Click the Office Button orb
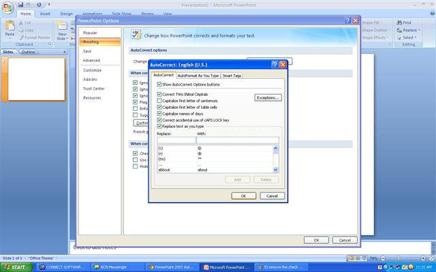This screenshot has height=272, width=436. pyautogui.click(x=7, y=7)
